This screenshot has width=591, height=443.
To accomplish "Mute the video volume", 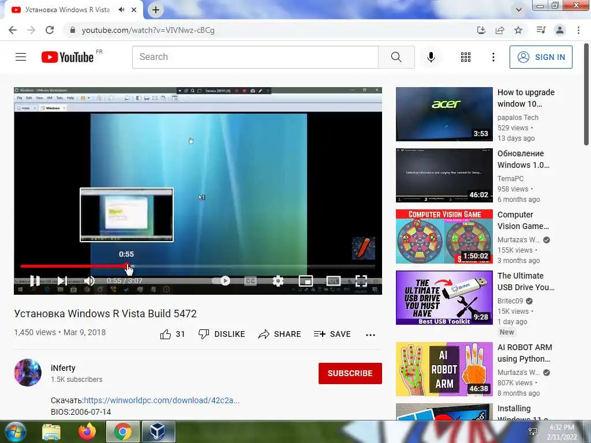I will point(89,281).
